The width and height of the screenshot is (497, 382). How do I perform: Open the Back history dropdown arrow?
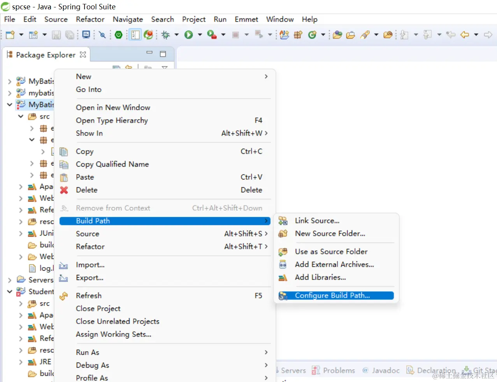tap(476, 35)
